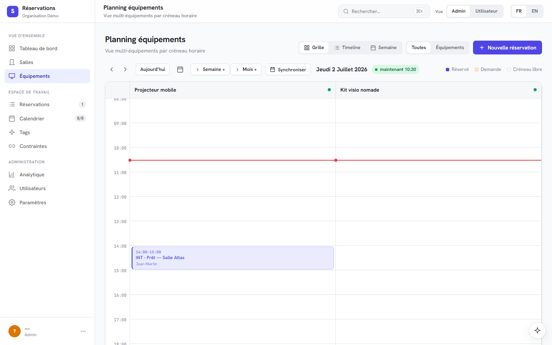Viewport: 552px width, 345px height.
Task: Select the Semaine view tab
Action: [384, 48]
